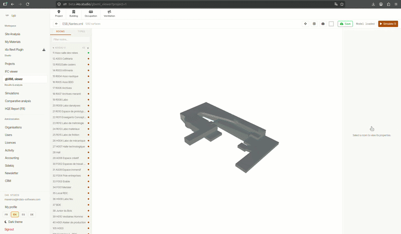
Task: Select room 105 H003
Action: click(71, 228)
